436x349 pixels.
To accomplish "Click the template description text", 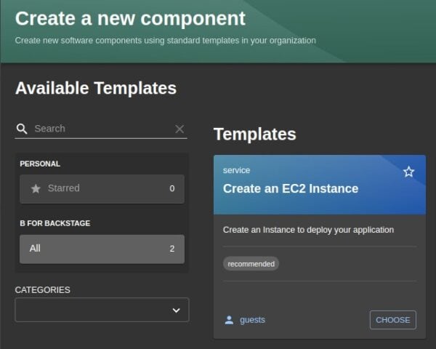I will point(308,230).
